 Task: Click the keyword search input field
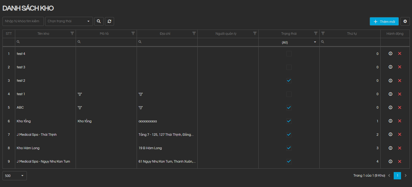pos(23,21)
